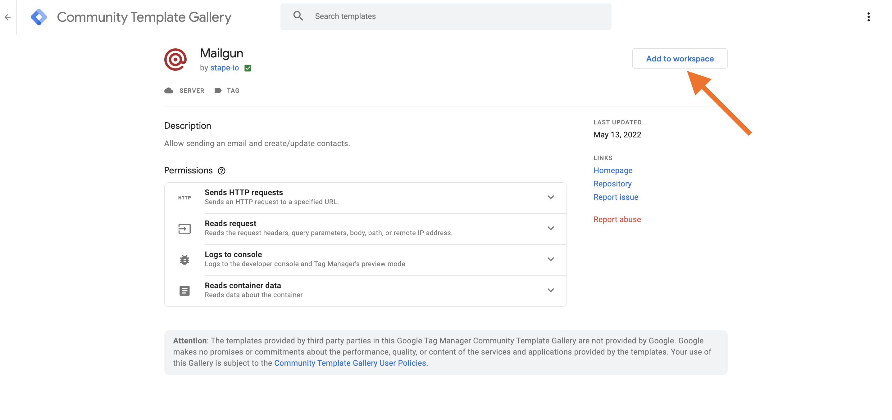
Task: Click the 'Sends HTTP requests' title text
Action: (x=243, y=192)
